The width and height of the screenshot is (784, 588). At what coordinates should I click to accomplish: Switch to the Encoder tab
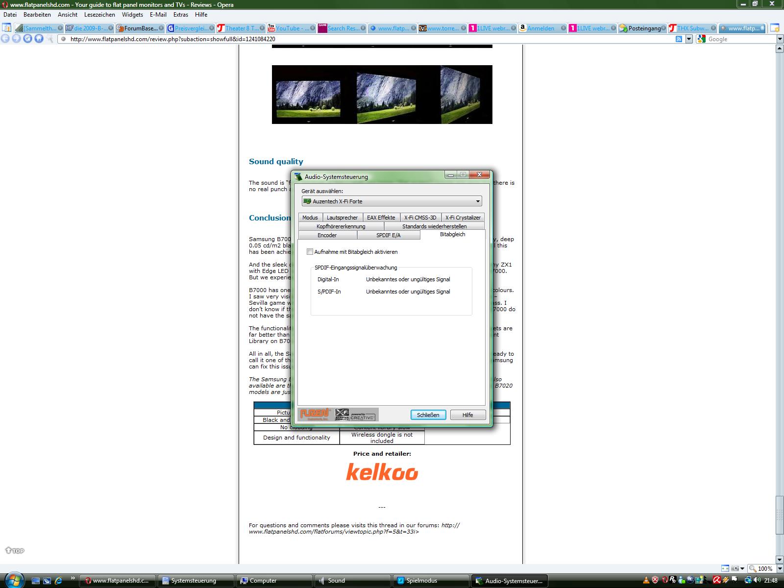[x=327, y=235]
